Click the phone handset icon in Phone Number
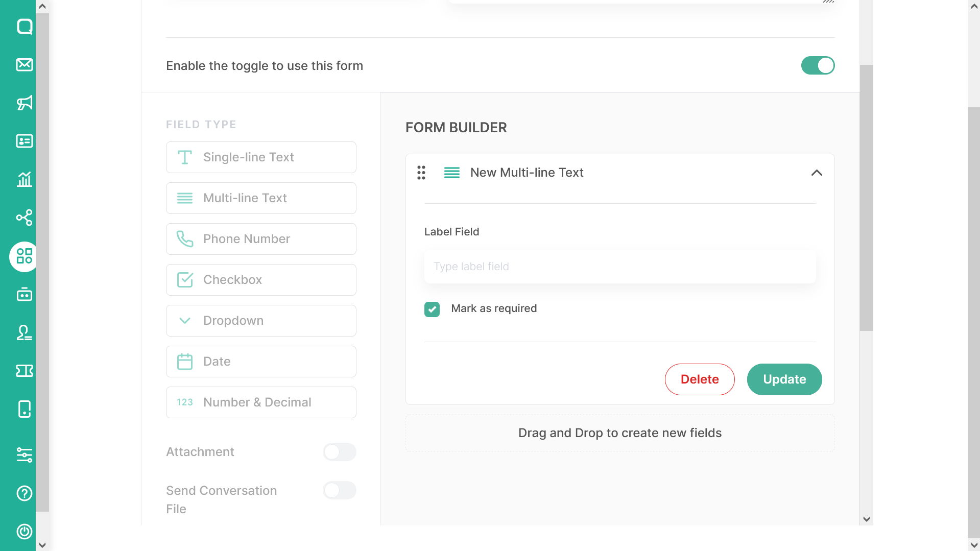Viewport: 980px width, 551px height. click(x=185, y=239)
